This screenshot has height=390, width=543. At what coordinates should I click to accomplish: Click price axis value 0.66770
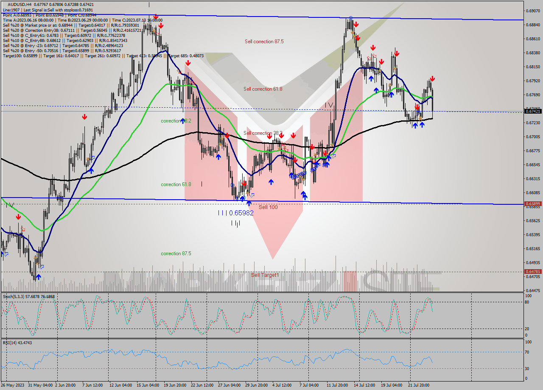coord(533,150)
